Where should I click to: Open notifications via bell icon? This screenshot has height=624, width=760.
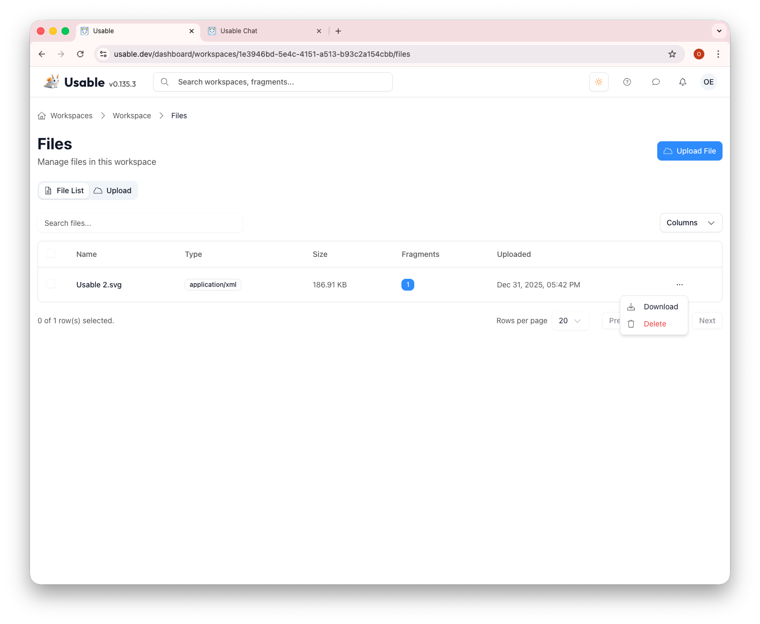pos(682,81)
